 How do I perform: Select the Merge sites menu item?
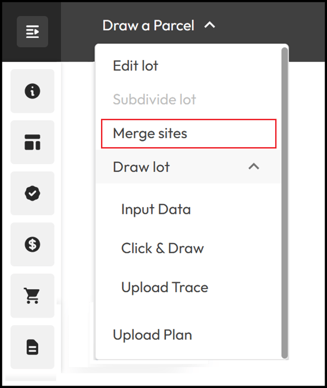click(x=150, y=133)
